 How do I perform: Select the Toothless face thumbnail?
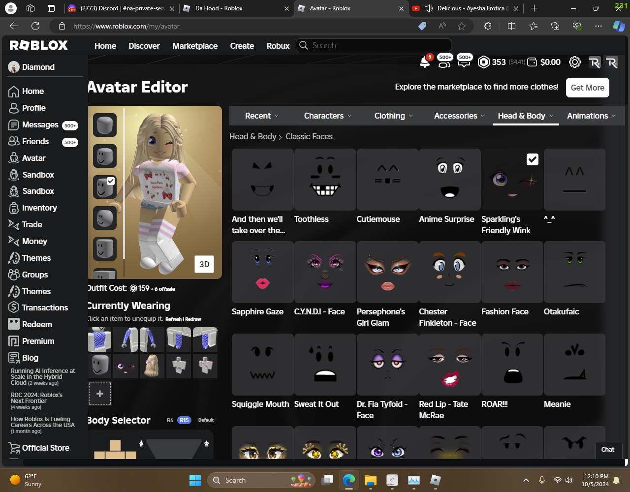coord(325,180)
